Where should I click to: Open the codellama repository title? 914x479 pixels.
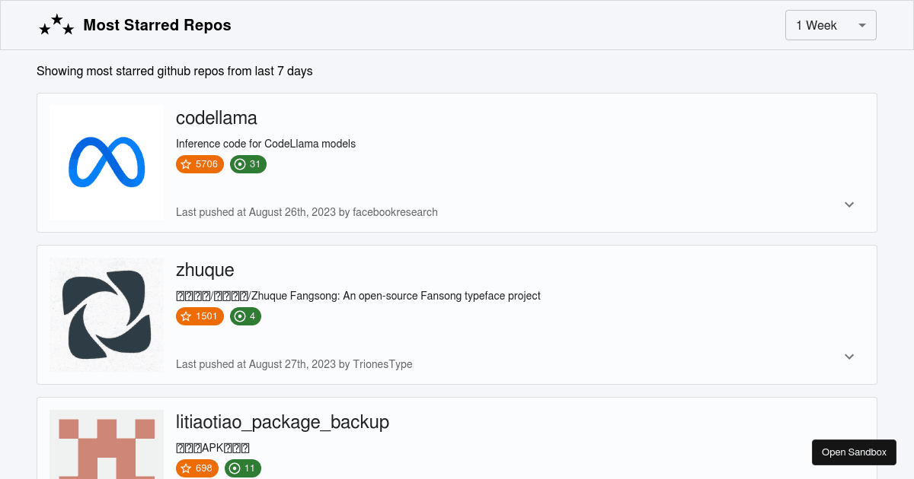(x=216, y=118)
